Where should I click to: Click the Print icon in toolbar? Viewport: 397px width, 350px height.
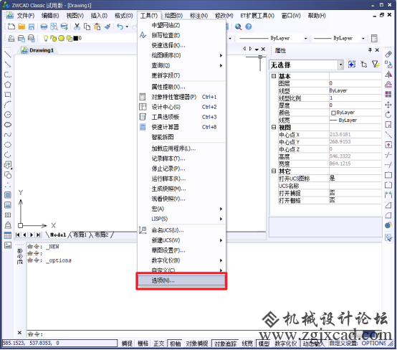coord(44,27)
